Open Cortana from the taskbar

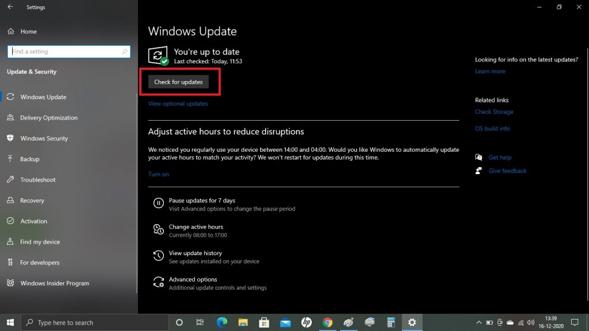(x=179, y=322)
